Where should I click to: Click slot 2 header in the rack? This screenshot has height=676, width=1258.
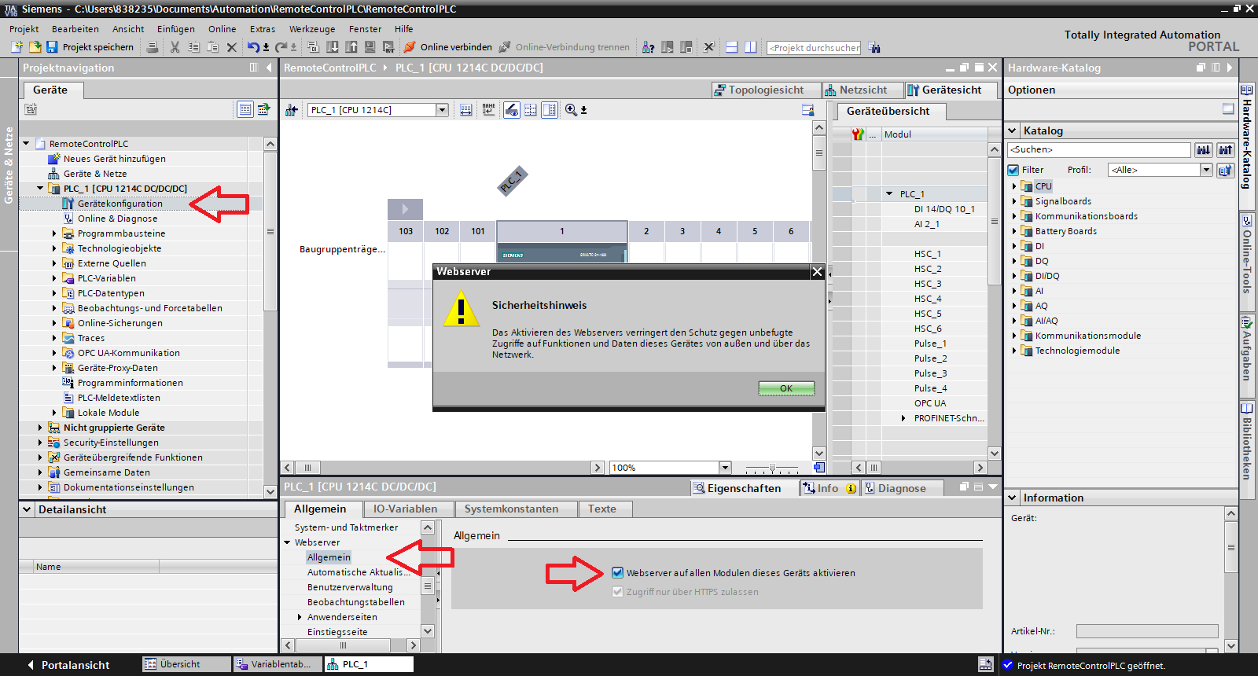click(x=646, y=231)
